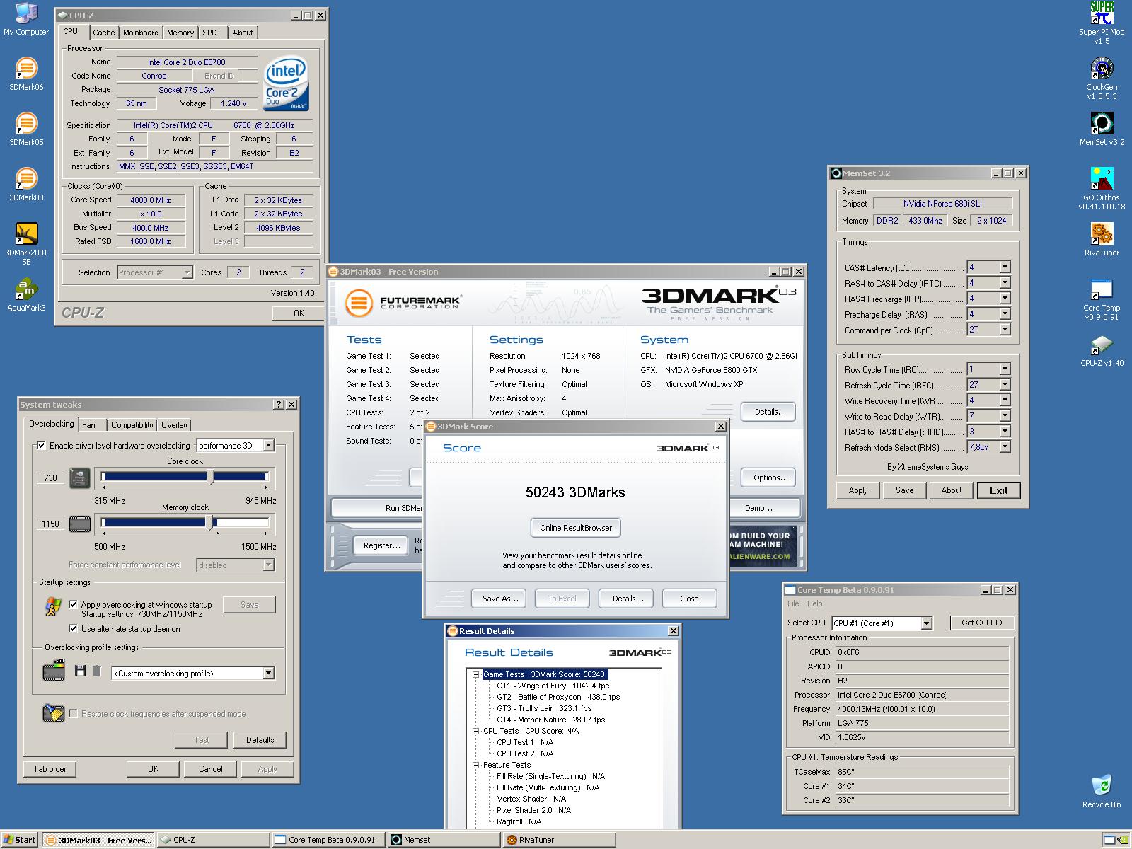Launch the 3DMark03 desktop shortcut

pos(26,185)
